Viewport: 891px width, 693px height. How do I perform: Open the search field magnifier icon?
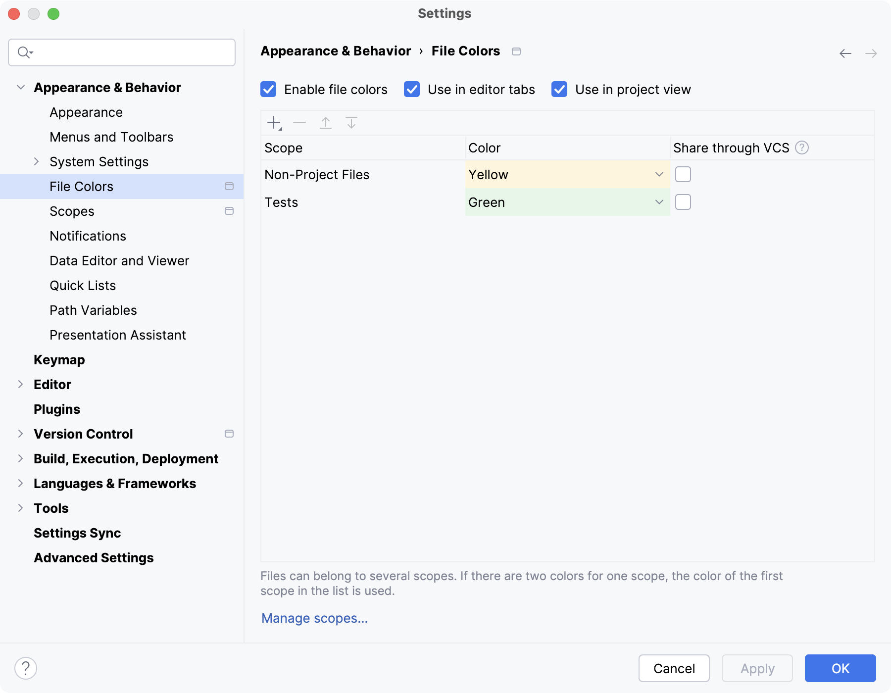24,52
